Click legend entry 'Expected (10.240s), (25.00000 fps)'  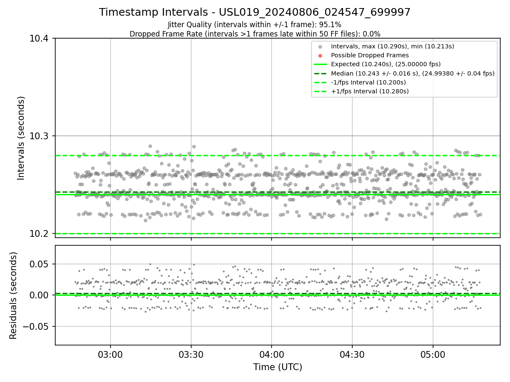(386, 64)
